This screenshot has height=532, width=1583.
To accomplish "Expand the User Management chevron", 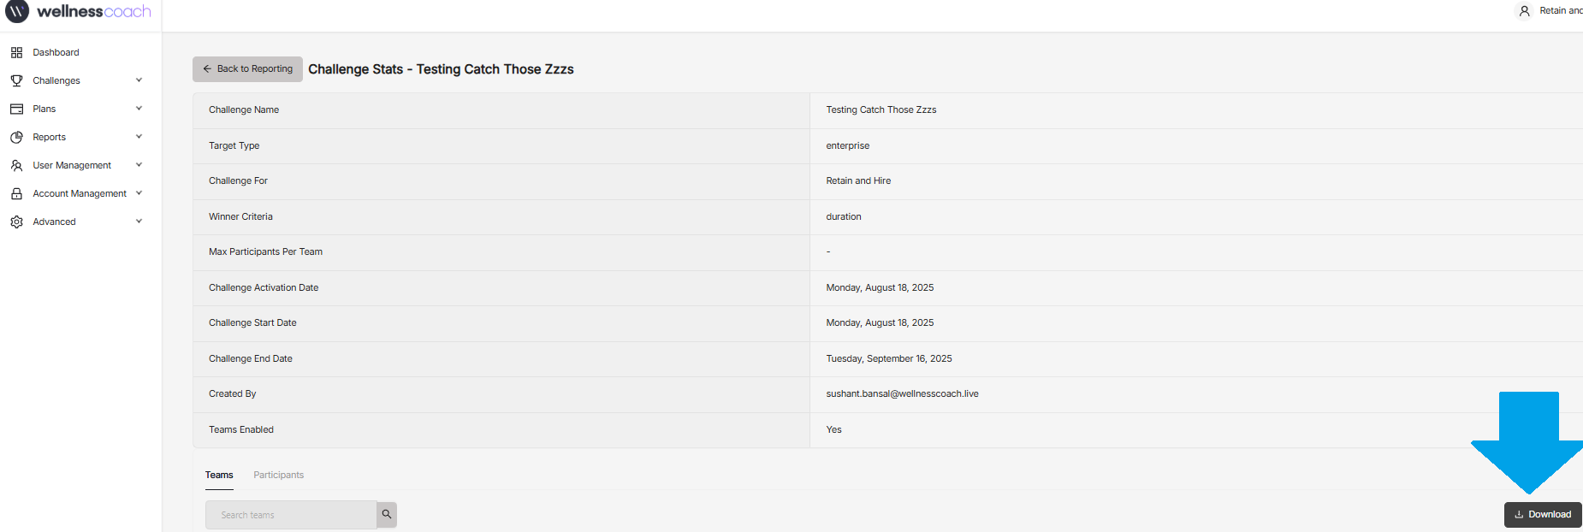I will 139,165.
